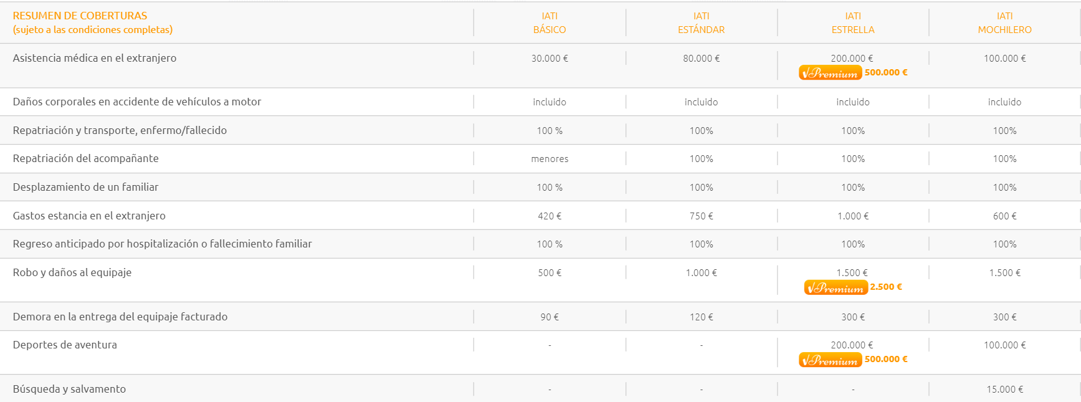The width and height of the screenshot is (1081, 402).
Task: Click the 2.500 € premium luggage amount
Action: [886, 287]
